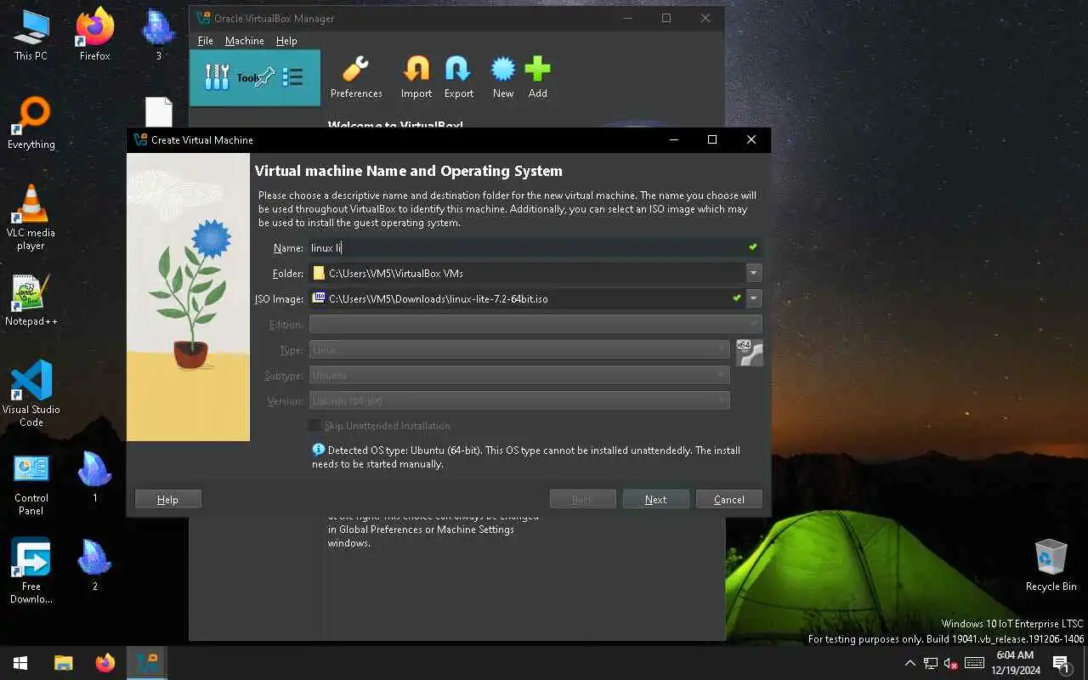Select the Tools entry in VirtualBox Manager

(254, 77)
